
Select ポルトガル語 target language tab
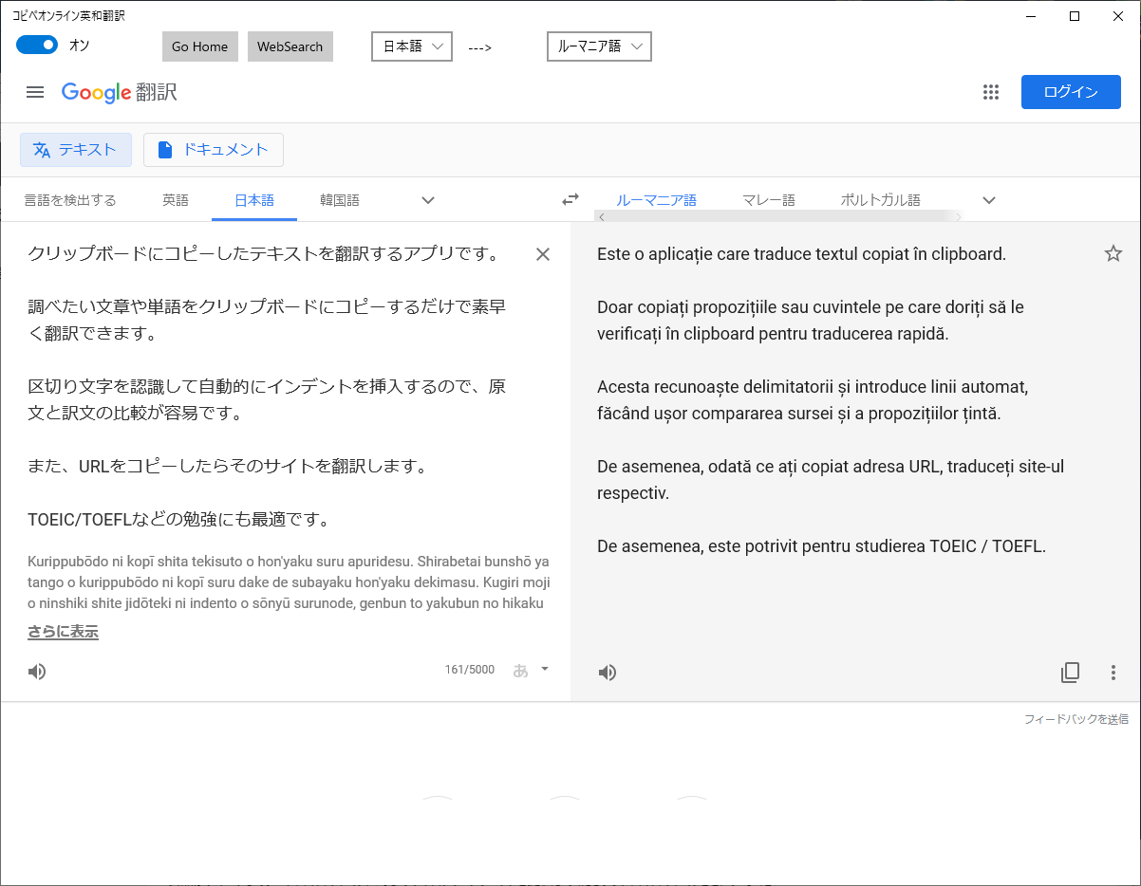click(881, 200)
